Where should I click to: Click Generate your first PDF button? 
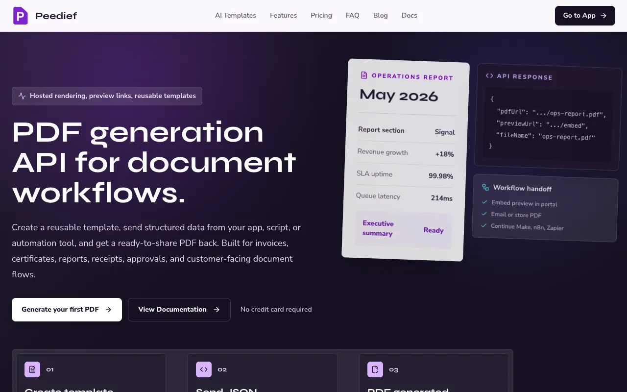67,310
